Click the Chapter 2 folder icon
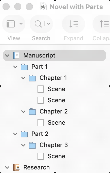The width and height of the screenshot is (110, 173). 32,112
